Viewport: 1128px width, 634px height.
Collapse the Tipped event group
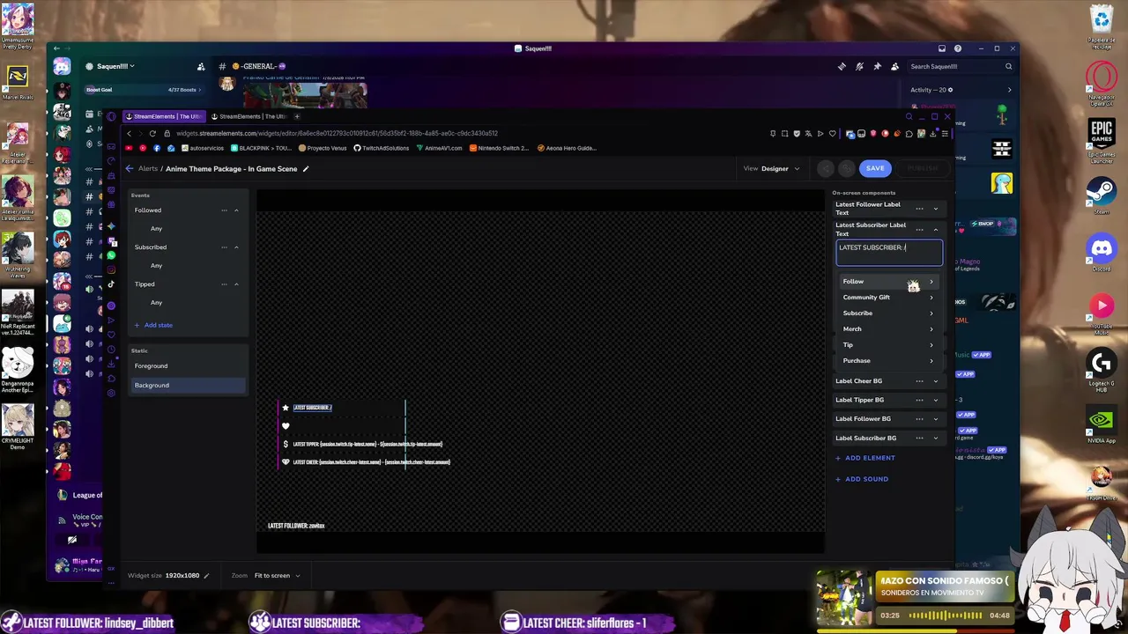tap(236, 284)
